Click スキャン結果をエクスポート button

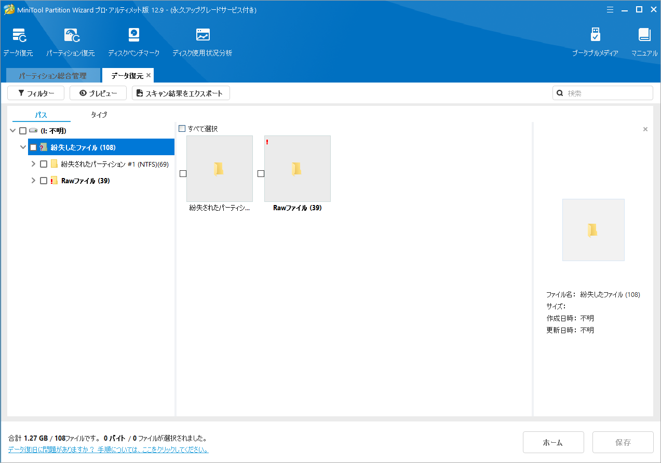181,93
